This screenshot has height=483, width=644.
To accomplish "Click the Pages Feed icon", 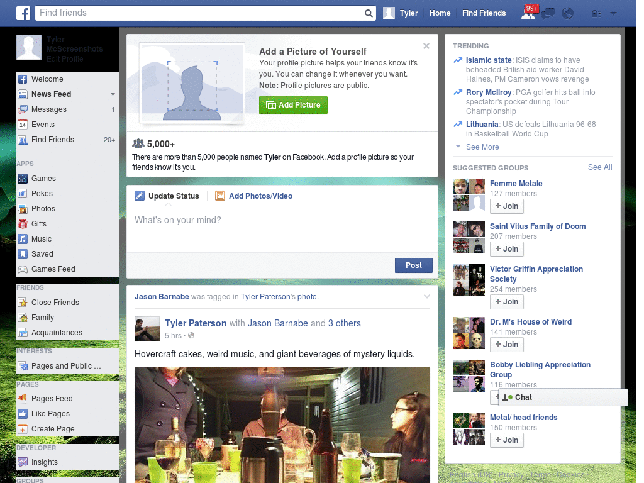I will (23, 398).
